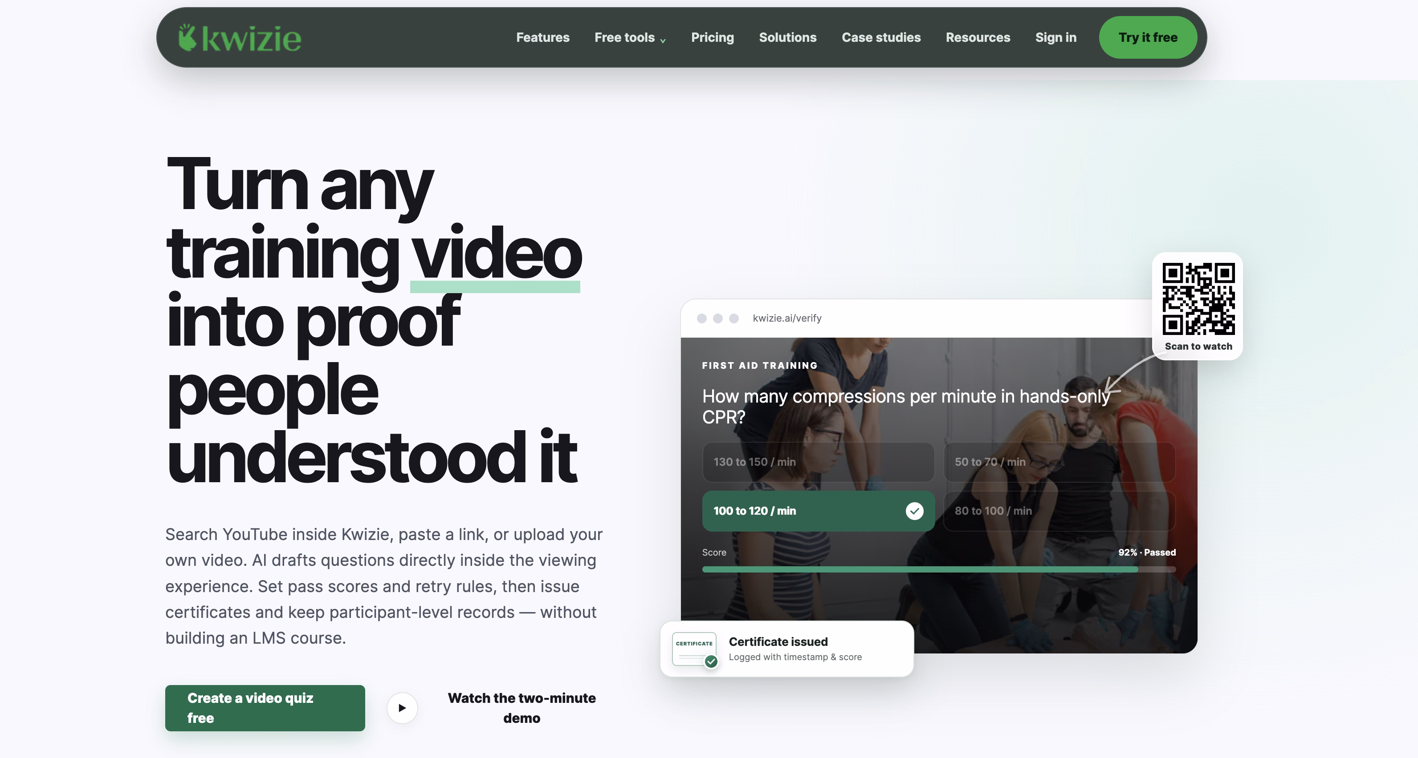This screenshot has height=758, width=1418.
Task: Click the play icon for the demo
Action: (402, 707)
